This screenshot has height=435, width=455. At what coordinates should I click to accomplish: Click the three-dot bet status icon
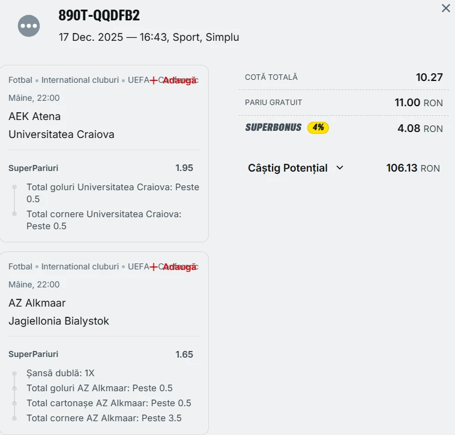[29, 25]
